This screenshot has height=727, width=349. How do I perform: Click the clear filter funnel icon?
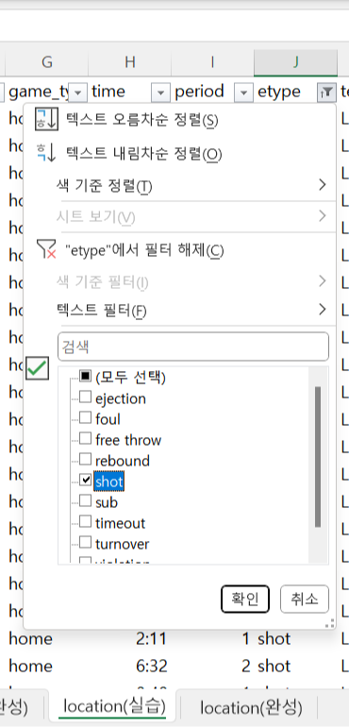click(x=46, y=250)
